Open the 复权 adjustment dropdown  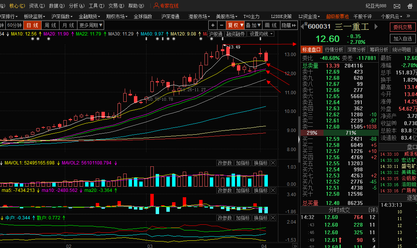pos(235,25)
